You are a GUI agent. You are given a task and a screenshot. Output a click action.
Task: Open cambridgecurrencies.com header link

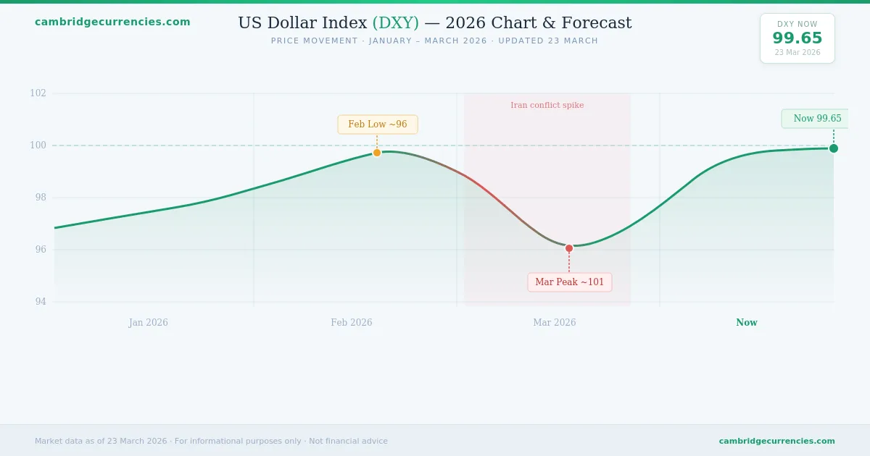[x=112, y=22]
